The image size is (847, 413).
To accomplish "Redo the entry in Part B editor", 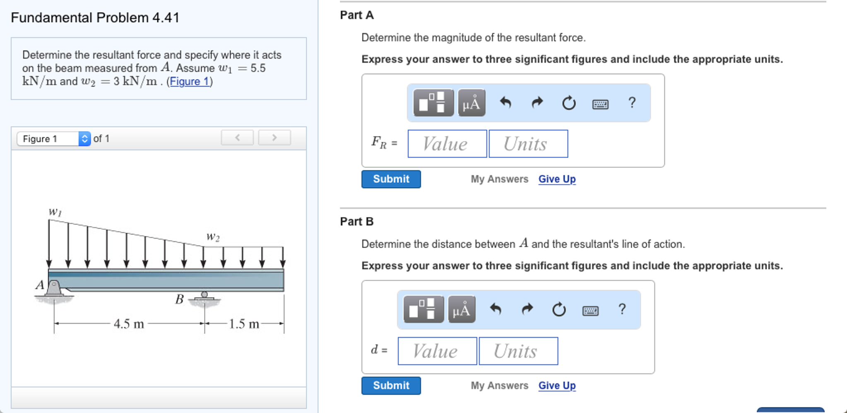I will click(527, 309).
